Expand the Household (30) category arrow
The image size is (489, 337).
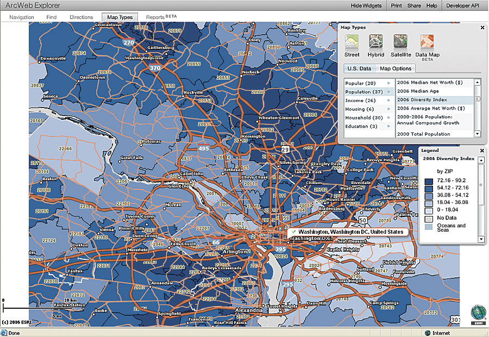(x=389, y=117)
